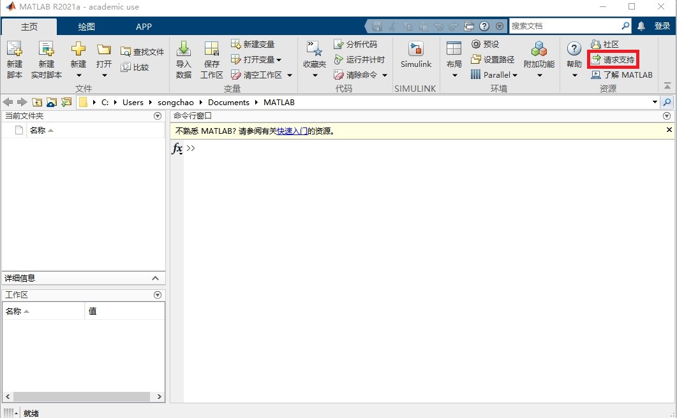
Task: Switch to the APP tab
Action: click(x=144, y=27)
